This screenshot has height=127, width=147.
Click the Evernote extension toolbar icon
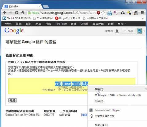tap(136, 13)
